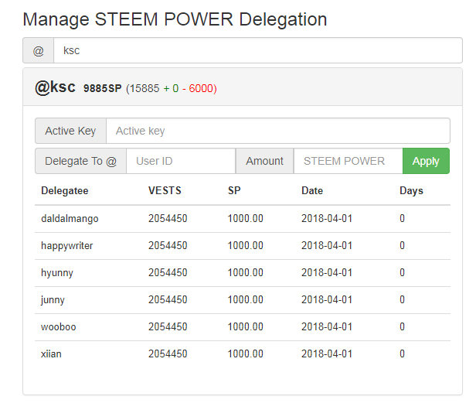Click the 9885SP balance text
Screen dimensions: 476x403
pos(103,88)
